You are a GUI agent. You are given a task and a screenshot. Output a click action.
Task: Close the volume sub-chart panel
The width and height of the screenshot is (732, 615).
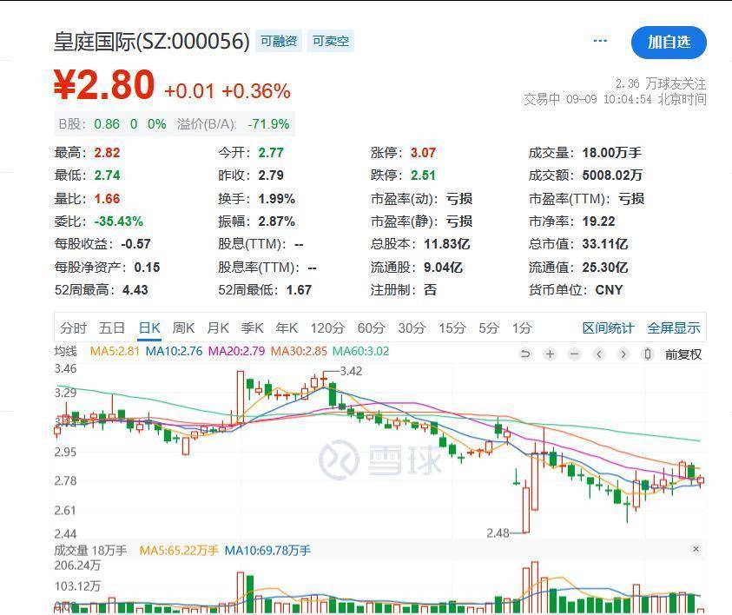pyautogui.click(x=696, y=549)
